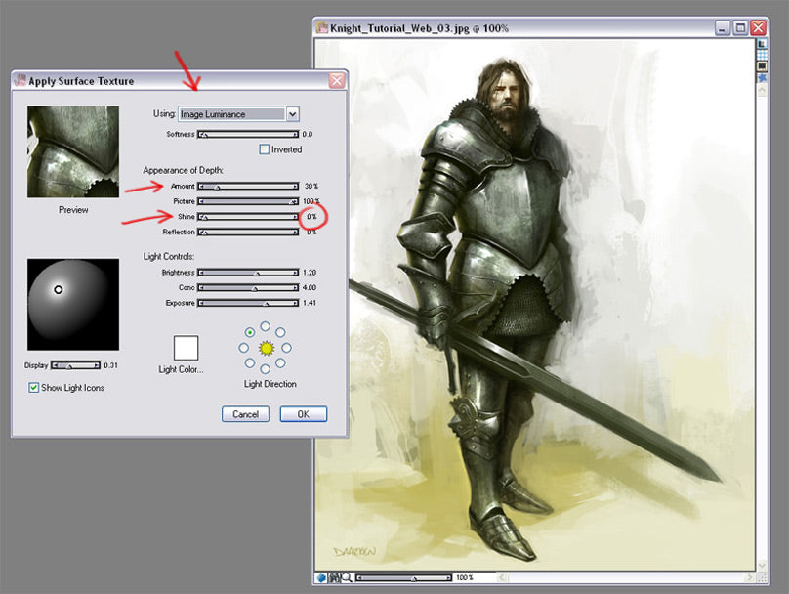Image resolution: width=789 pixels, height=594 pixels.
Task: Enable the Inverted checkbox
Action: click(x=264, y=148)
